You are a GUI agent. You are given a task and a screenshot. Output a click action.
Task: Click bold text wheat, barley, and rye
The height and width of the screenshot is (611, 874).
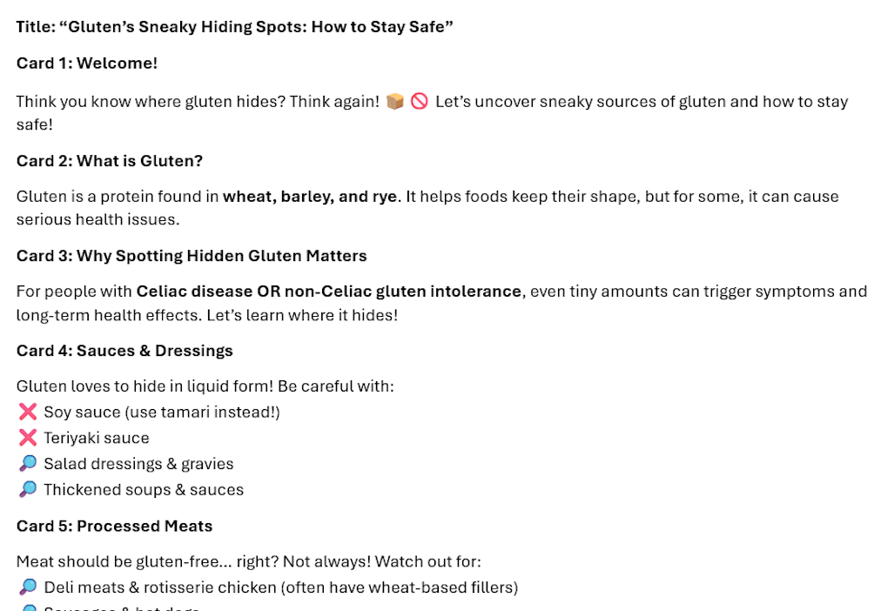[x=310, y=196]
